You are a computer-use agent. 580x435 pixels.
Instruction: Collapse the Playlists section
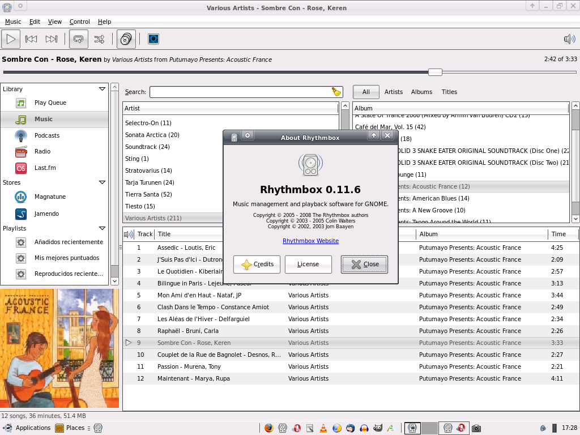point(102,228)
